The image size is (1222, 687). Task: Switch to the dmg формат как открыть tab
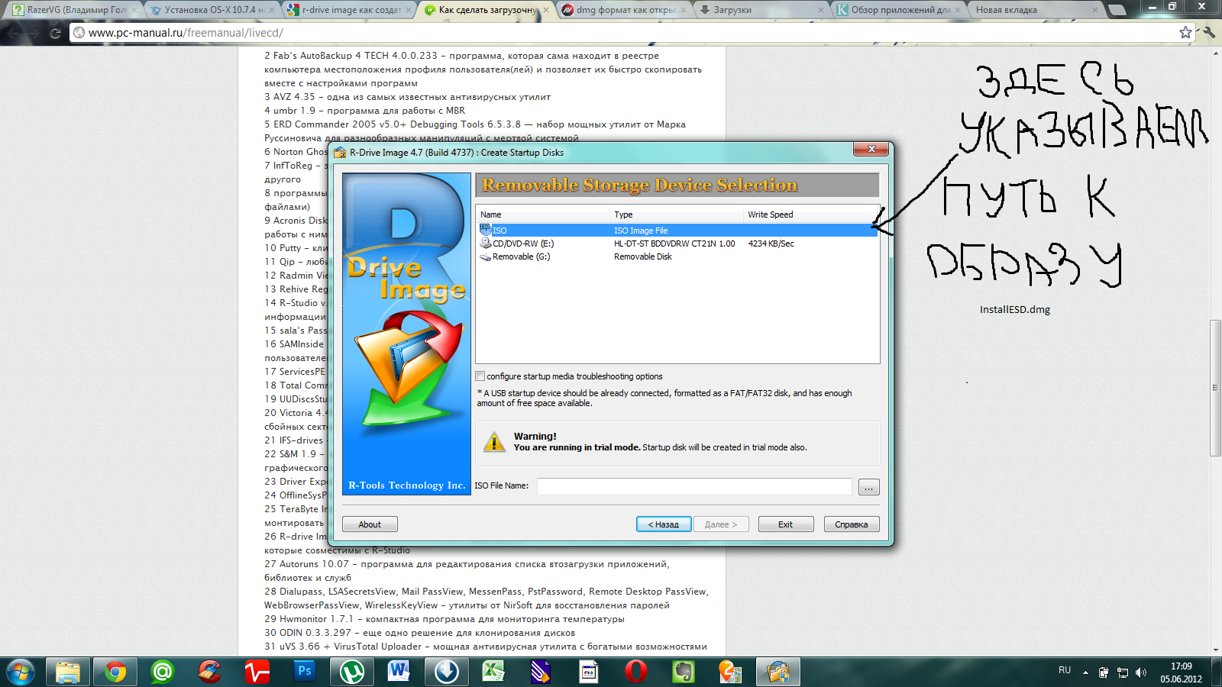point(625,10)
